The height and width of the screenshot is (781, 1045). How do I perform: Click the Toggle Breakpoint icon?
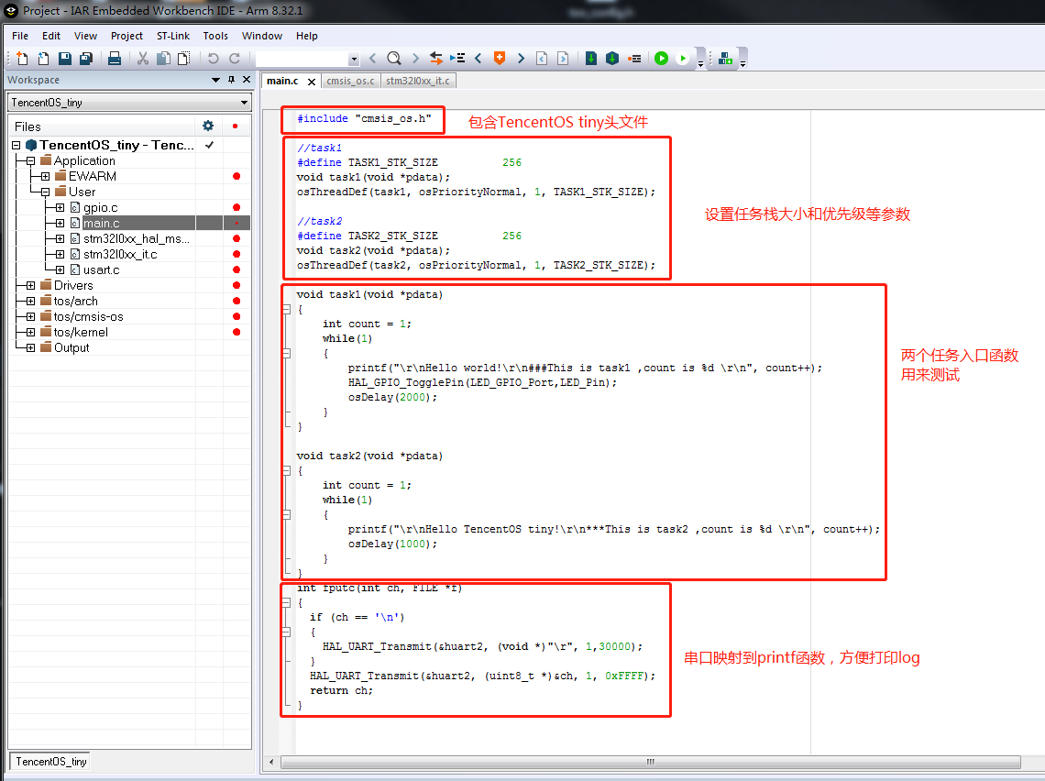click(x=634, y=59)
